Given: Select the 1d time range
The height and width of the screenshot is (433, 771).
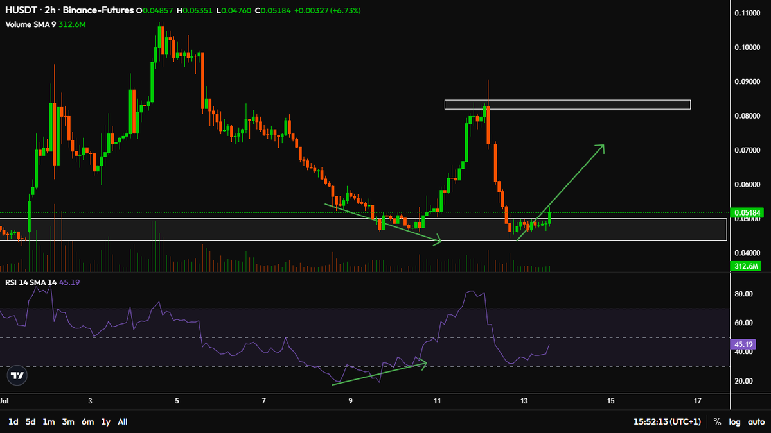Looking at the screenshot, I should click(13, 421).
